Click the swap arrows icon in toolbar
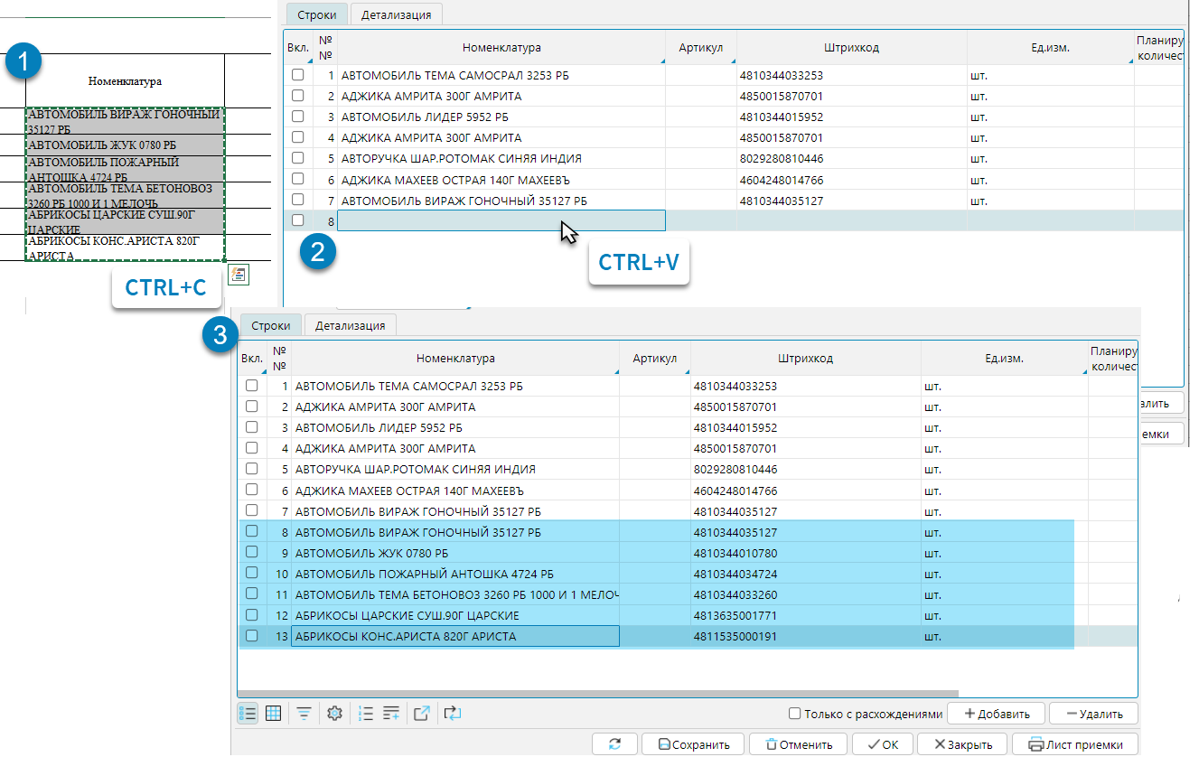 coord(453,714)
